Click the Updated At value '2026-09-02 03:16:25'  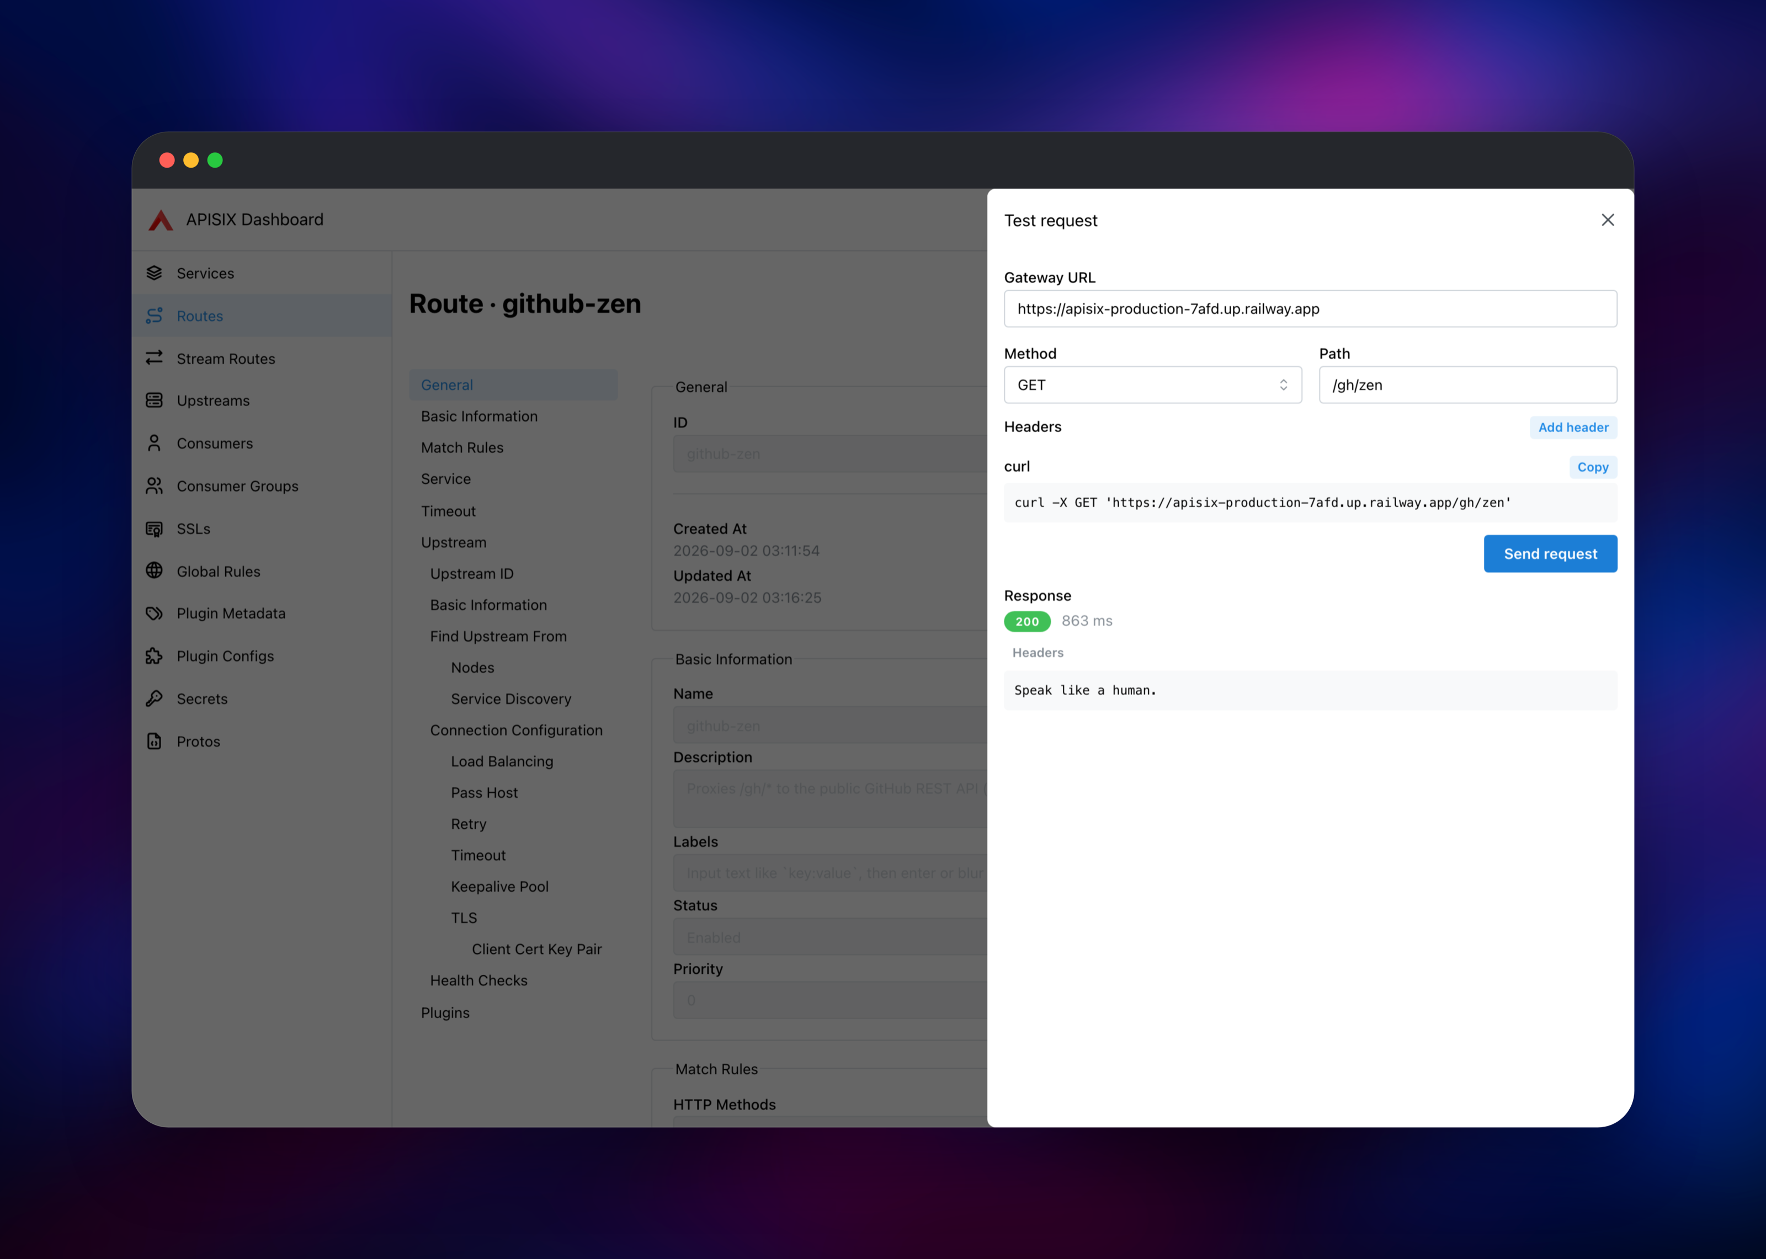point(747,598)
